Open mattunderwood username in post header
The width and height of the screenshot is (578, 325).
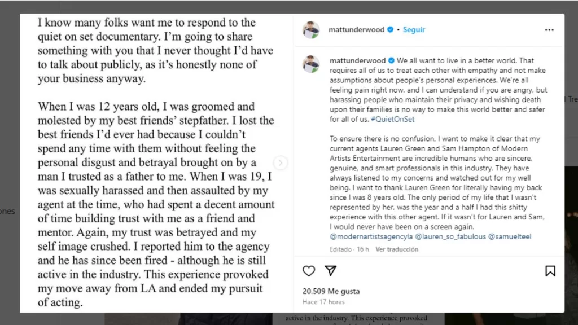[x=357, y=30]
